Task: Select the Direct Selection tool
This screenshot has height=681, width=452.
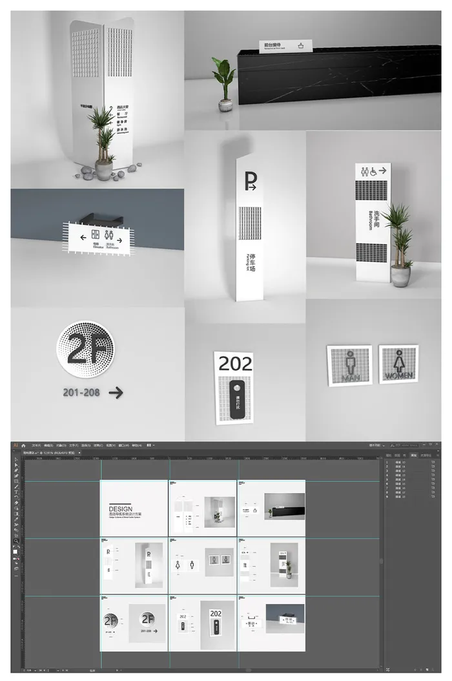Action: (x=15, y=465)
